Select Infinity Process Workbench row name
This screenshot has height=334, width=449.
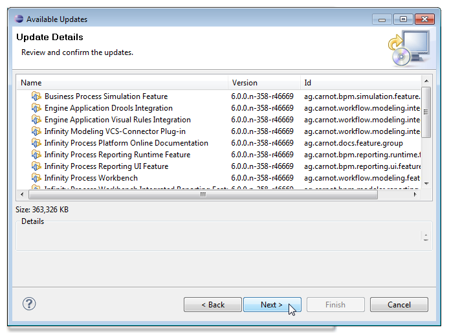(91, 178)
